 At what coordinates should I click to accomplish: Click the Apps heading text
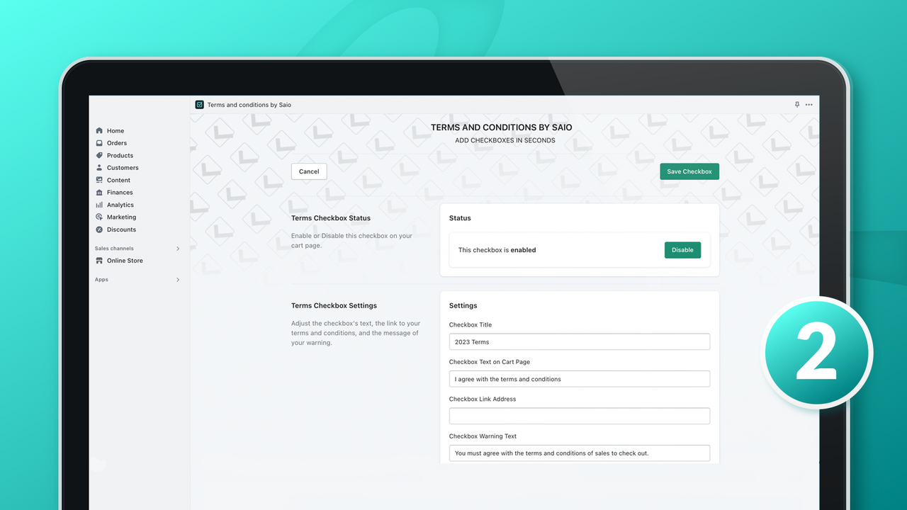click(x=101, y=280)
